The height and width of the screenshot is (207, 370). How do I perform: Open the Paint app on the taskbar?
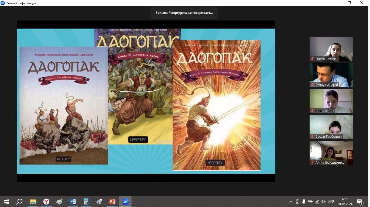pos(59,201)
